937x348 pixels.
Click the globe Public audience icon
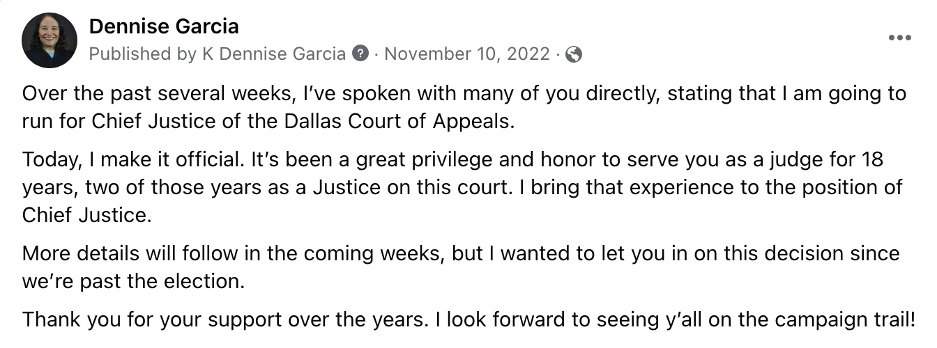pos(573,54)
